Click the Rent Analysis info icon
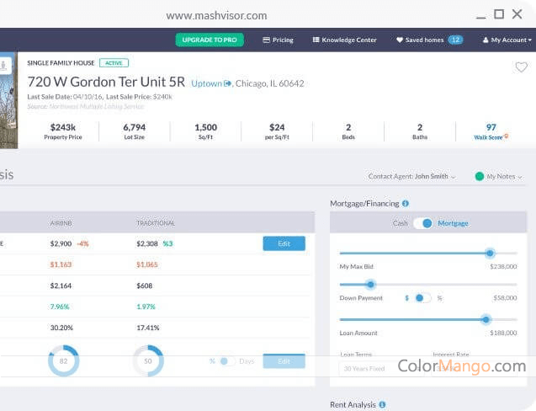This screenshot has width=536, height=411. (382, 405)
